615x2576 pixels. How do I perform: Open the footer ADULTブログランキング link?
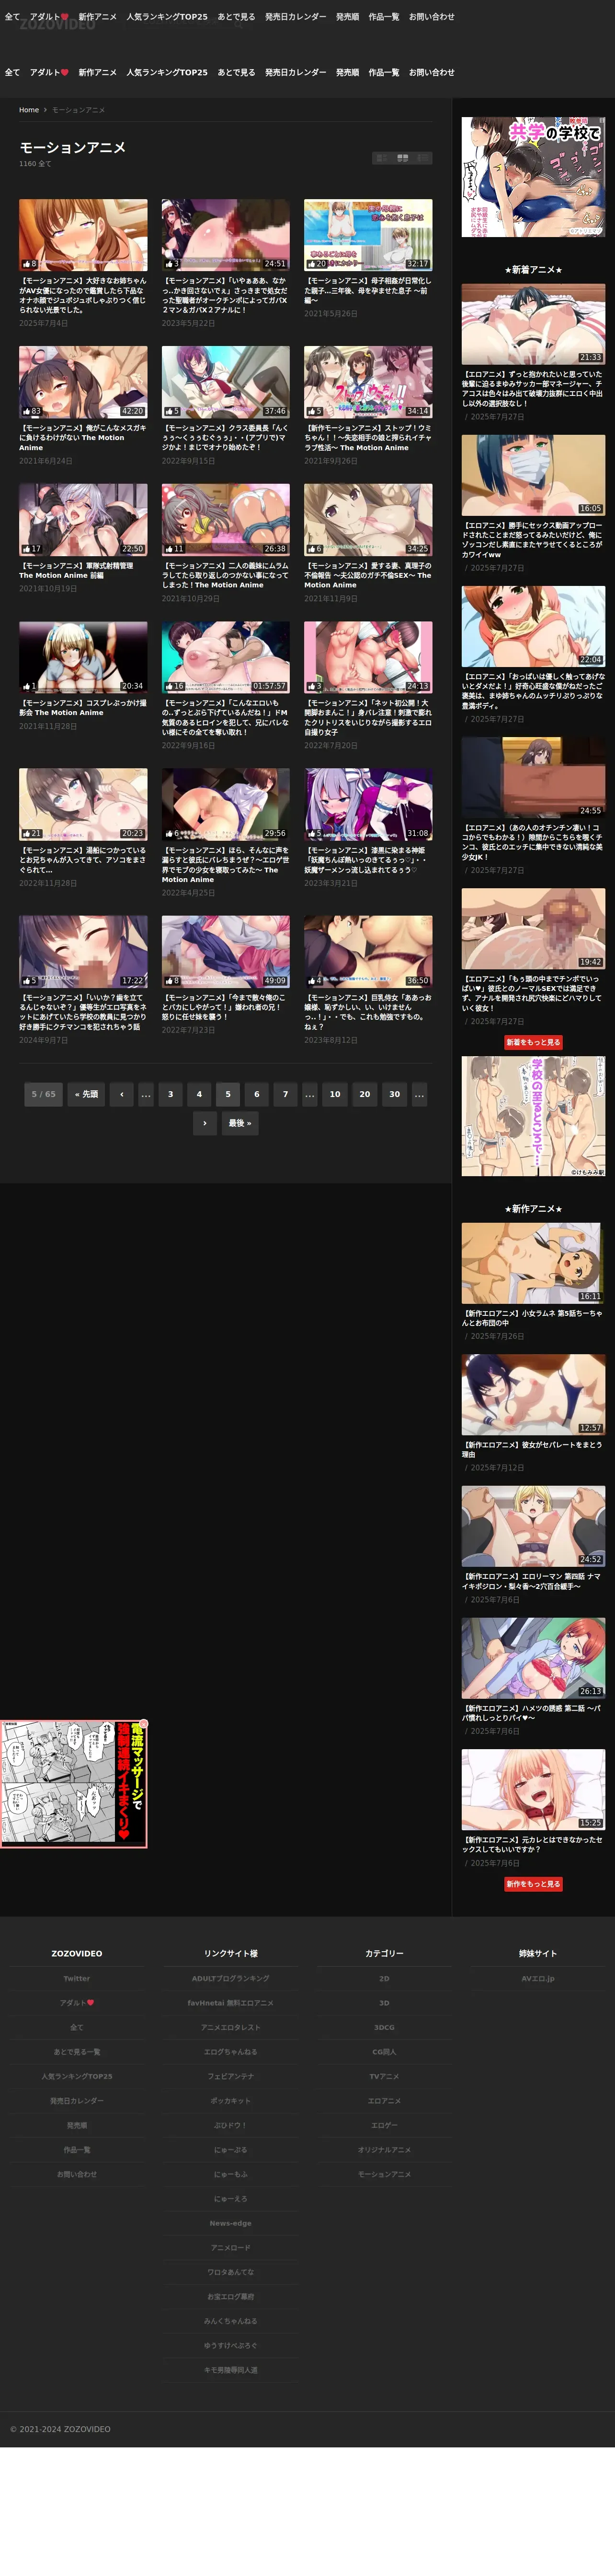[231, 1978]
